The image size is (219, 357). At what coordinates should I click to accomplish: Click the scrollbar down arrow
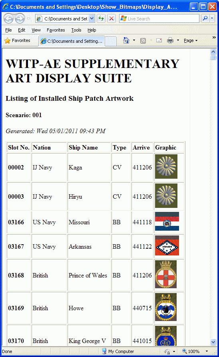(x=213, y=342)
